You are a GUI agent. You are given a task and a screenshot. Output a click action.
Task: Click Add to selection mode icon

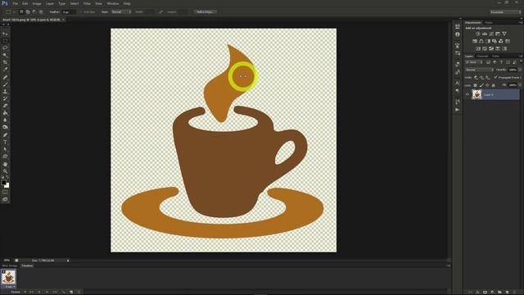click(x=28, y=11)
